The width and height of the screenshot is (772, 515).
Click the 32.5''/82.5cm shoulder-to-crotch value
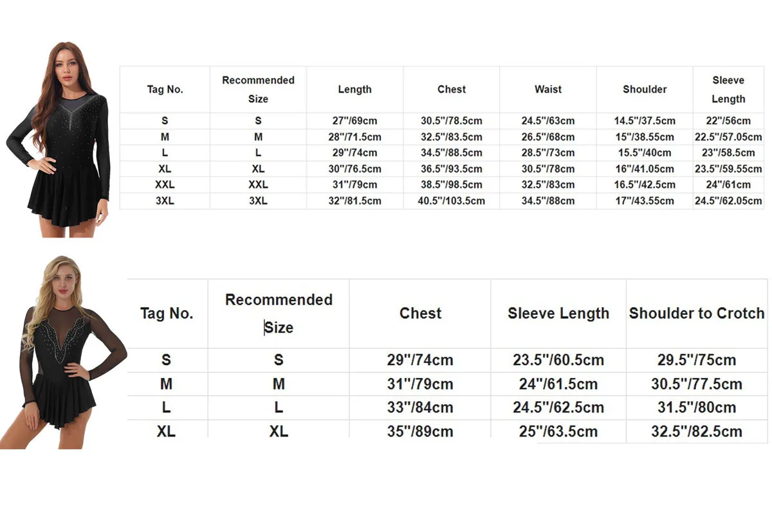tap(697, 431)
